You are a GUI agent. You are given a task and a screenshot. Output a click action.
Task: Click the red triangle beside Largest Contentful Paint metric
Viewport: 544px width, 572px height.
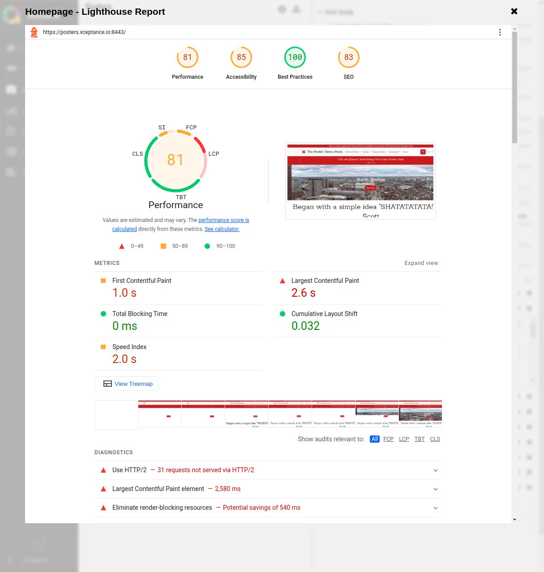tap(283, 281)
